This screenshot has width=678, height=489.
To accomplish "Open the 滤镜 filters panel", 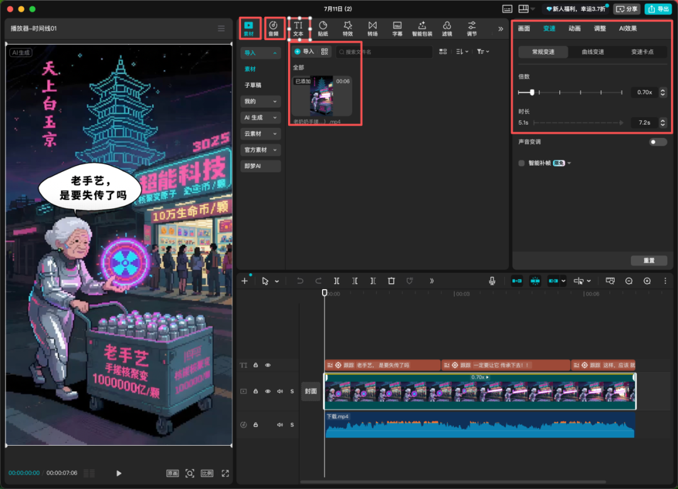I will tap(446, 28).
